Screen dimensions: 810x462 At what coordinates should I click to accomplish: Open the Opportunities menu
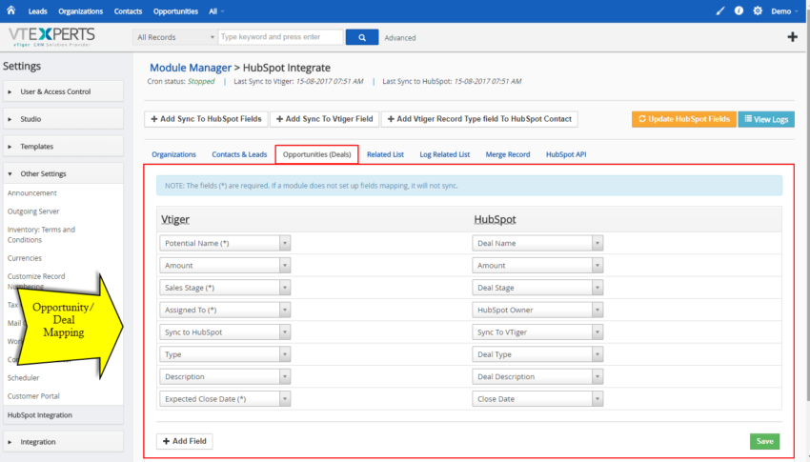click(175, 11)
